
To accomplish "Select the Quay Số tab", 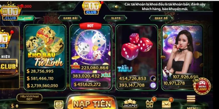I will [x=161, y=18].
